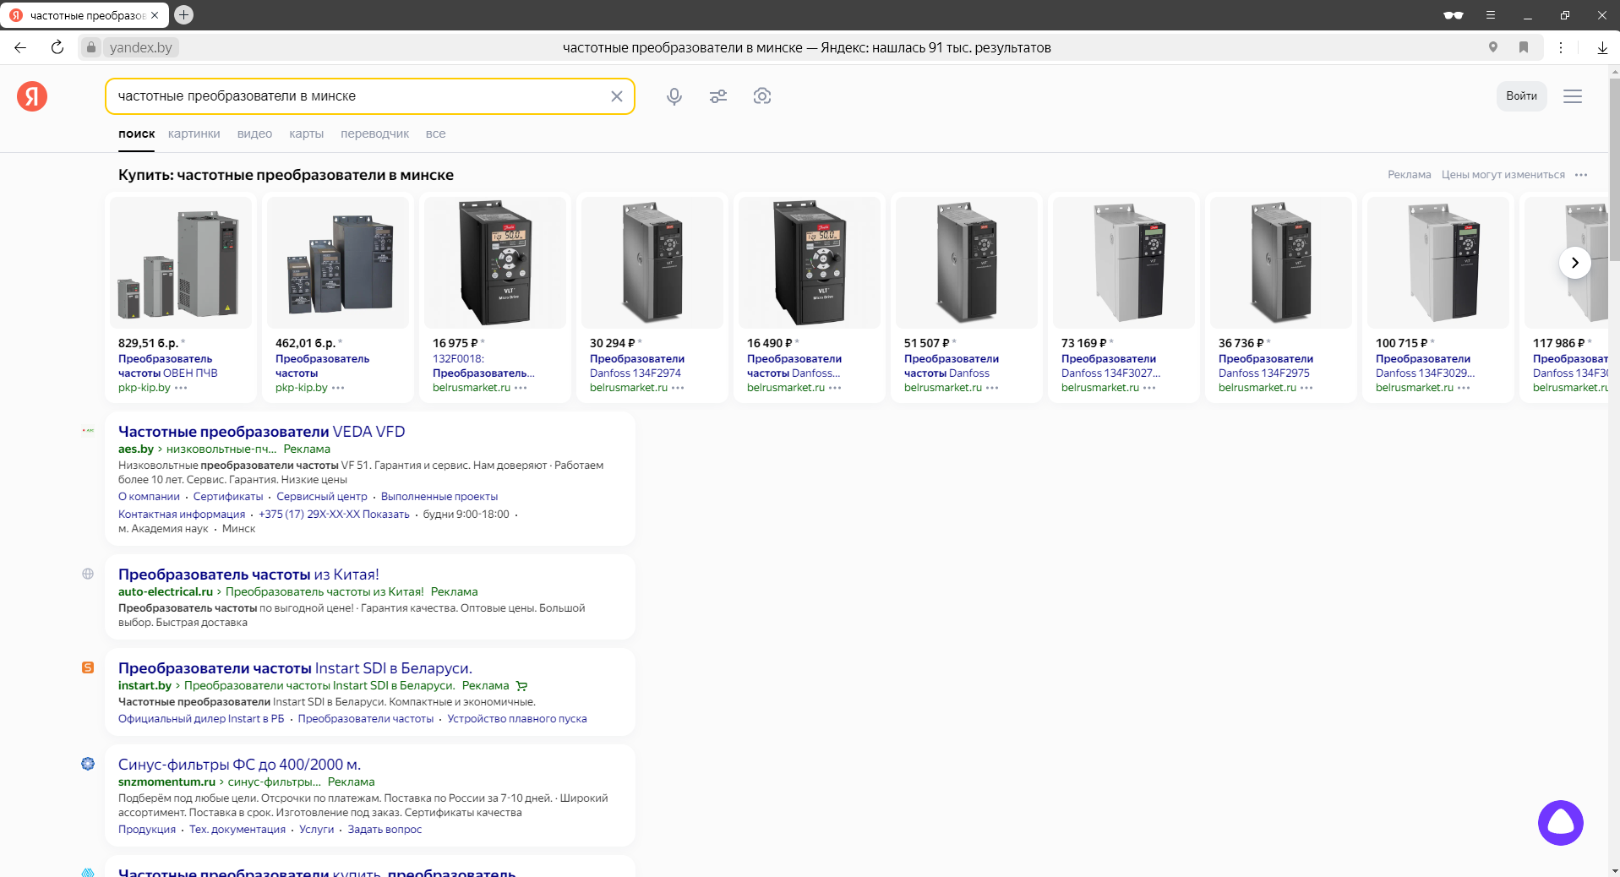1620x877 pixels.
Task: Click the Сервисный центр sitelink
Action: [x=322, y=497]
